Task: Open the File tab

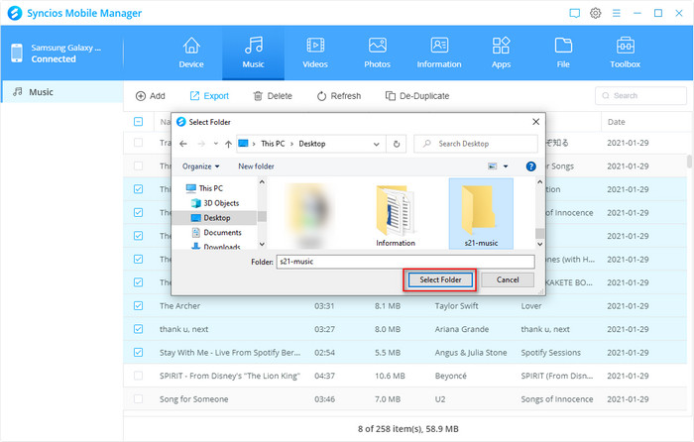Action: coord(563,53)
